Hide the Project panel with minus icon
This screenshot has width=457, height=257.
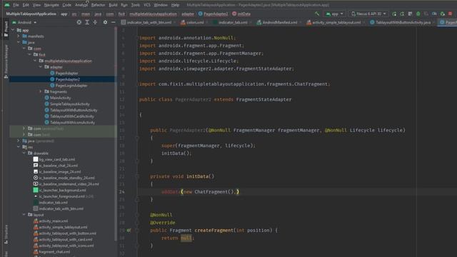114,22
